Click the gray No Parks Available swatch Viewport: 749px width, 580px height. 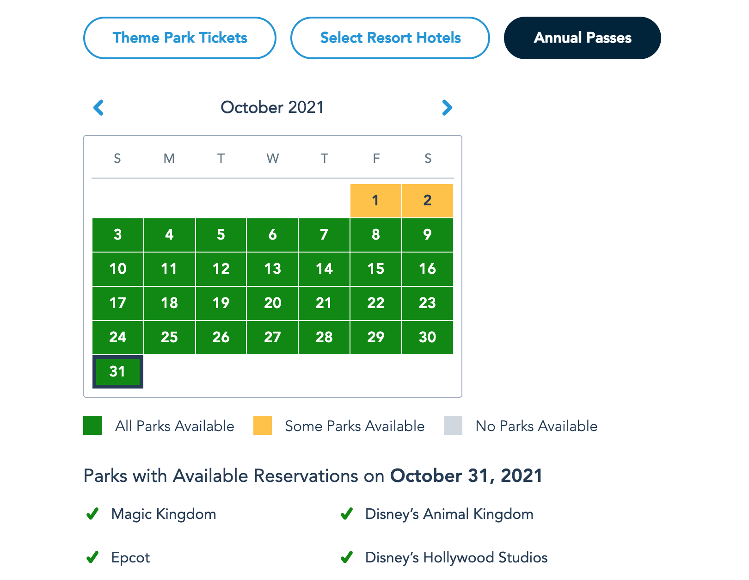click(453, 426)
